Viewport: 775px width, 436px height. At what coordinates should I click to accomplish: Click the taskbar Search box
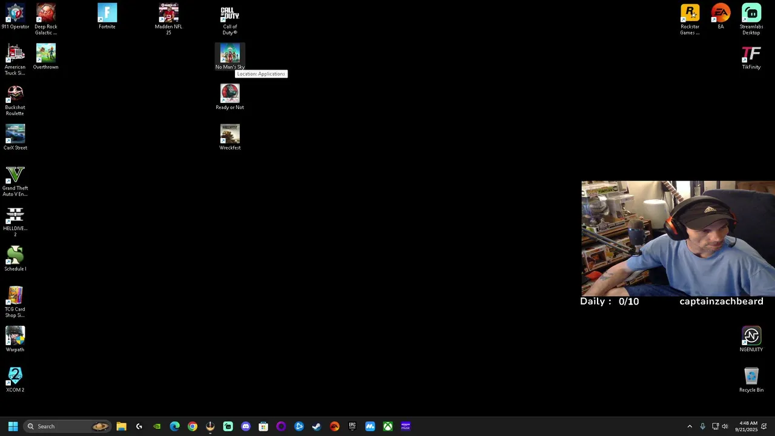[x=67, y=426]
